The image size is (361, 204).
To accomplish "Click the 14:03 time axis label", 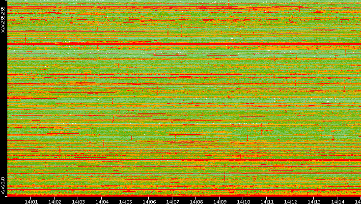I will pyautogui.click(x=78, y=202).
